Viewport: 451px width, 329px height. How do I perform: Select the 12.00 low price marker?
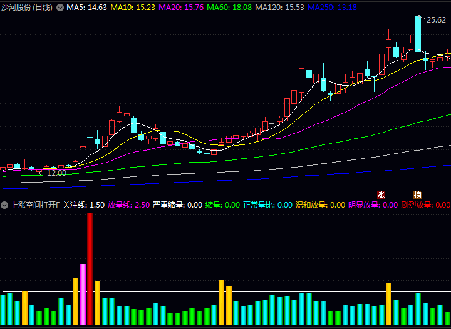tap(56, 173)
